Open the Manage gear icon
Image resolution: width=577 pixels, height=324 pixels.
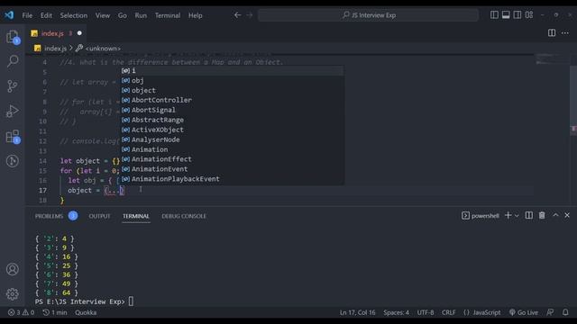coord(12,294)
